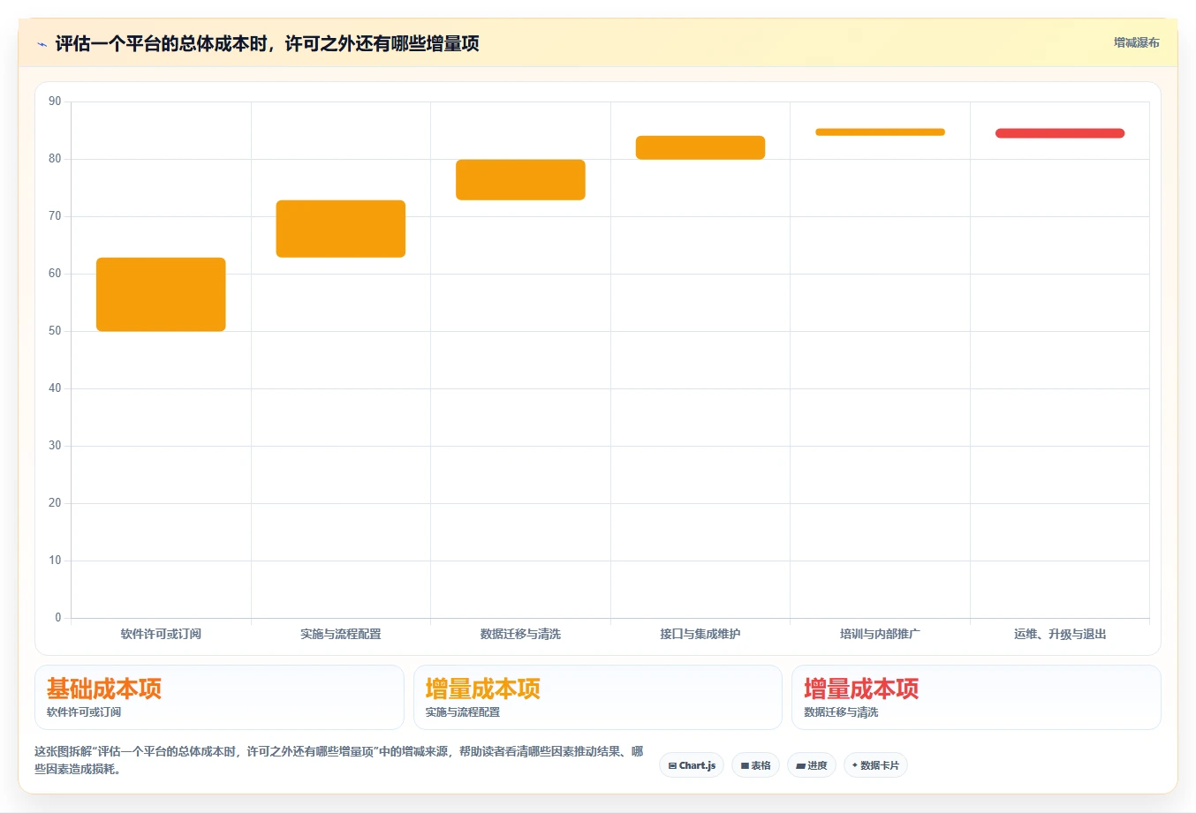Click the 实施与流程配置 waterfall bar
This screenshot has height=813, width=1196.
[x=341, y=229]
